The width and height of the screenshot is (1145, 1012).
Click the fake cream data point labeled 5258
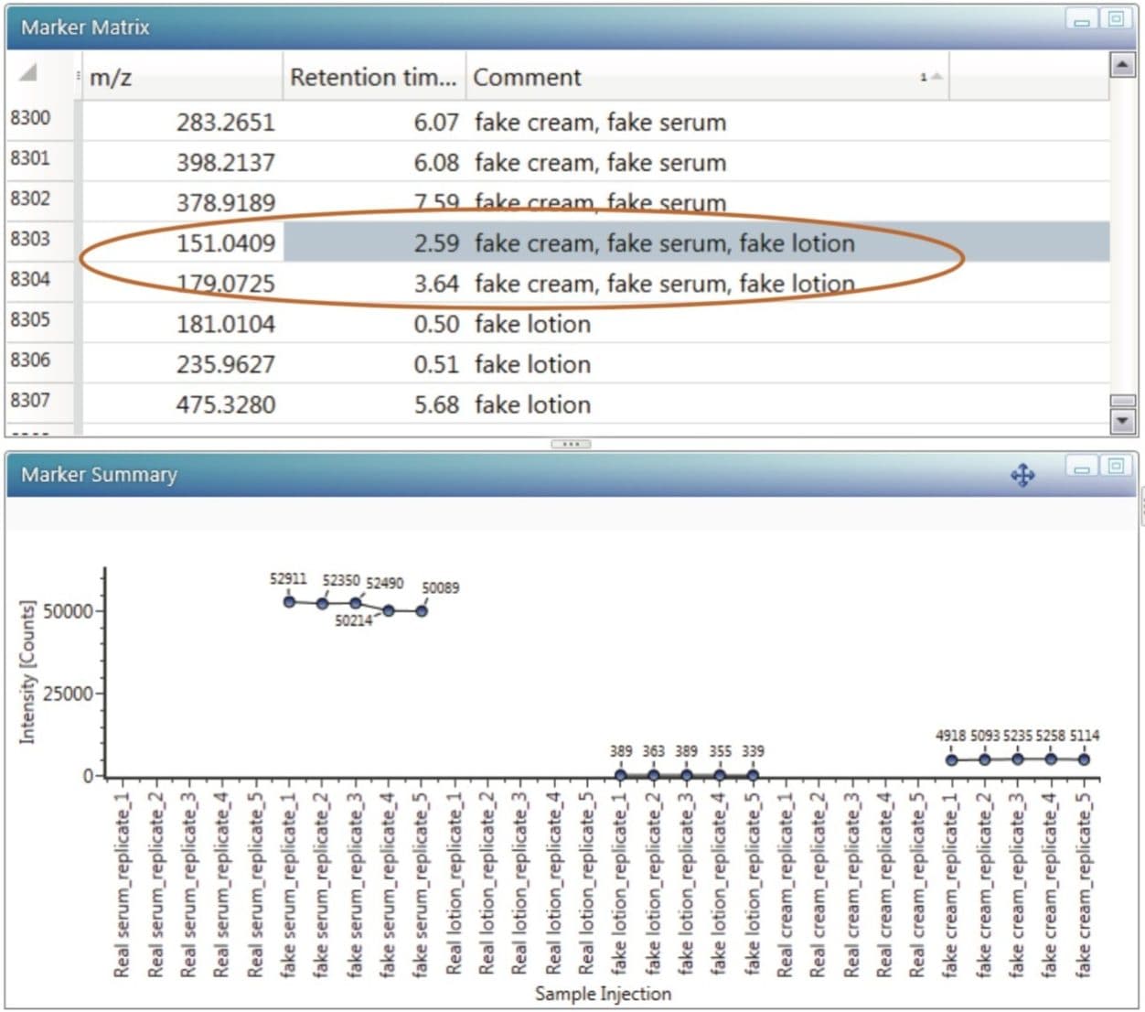tap(1051, 759)
